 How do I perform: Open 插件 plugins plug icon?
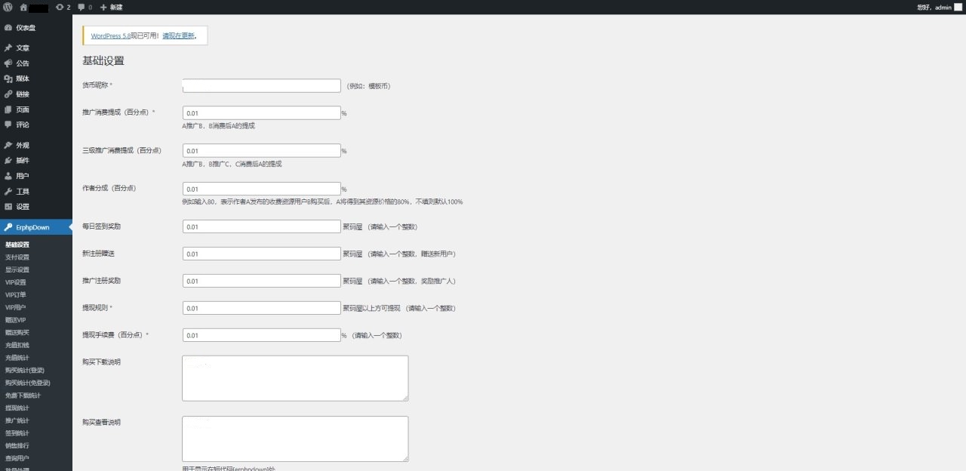8,160
